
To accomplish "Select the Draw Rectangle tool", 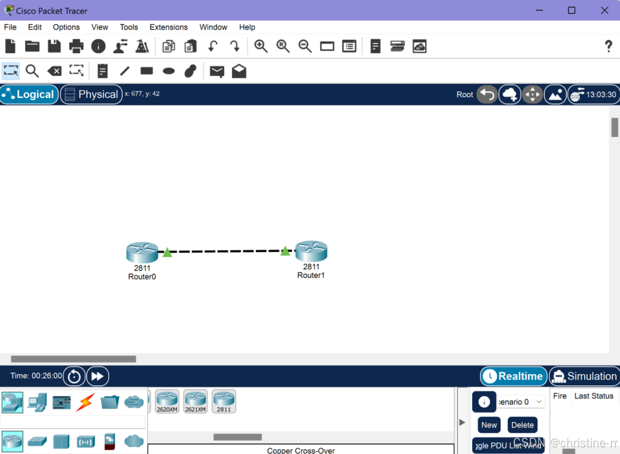I will tap(147, 71).
